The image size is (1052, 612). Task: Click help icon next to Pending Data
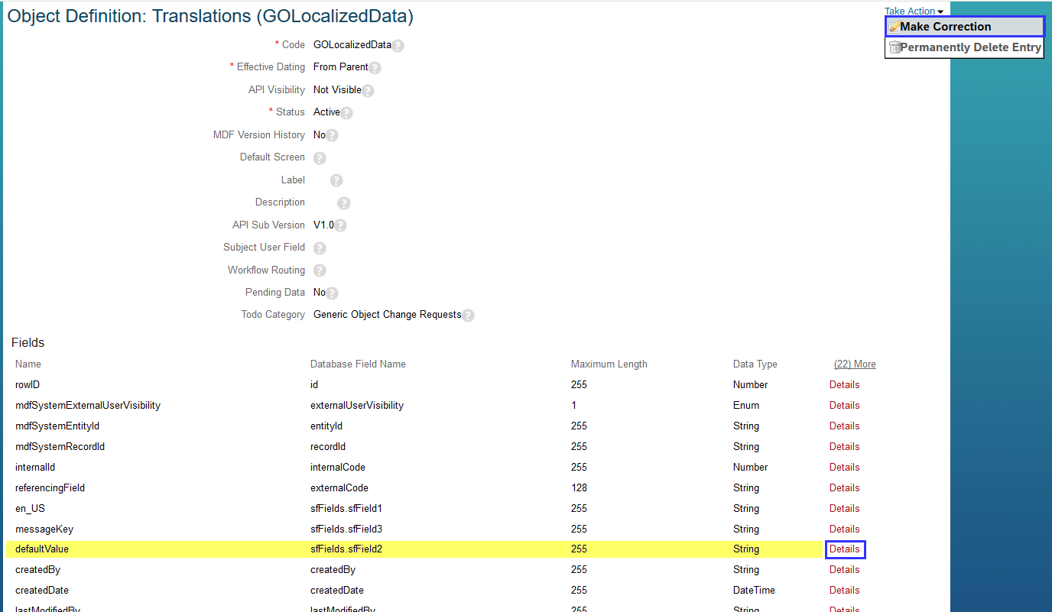(x=332, y=293)
